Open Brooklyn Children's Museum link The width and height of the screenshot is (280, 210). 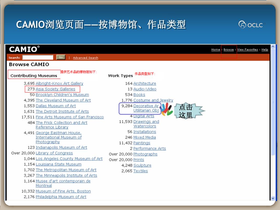[62, 95]
